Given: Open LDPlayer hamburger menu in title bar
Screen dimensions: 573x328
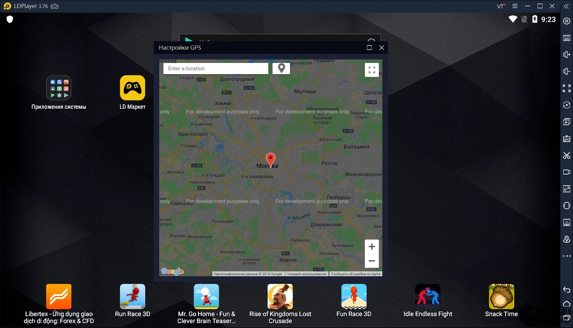Looking at the screenshot, I should click(515, 6).
